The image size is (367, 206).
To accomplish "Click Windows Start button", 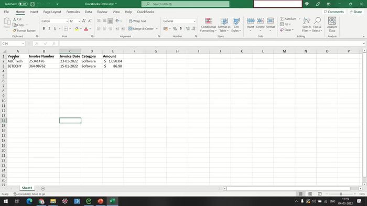I will [x=6, y=201].
